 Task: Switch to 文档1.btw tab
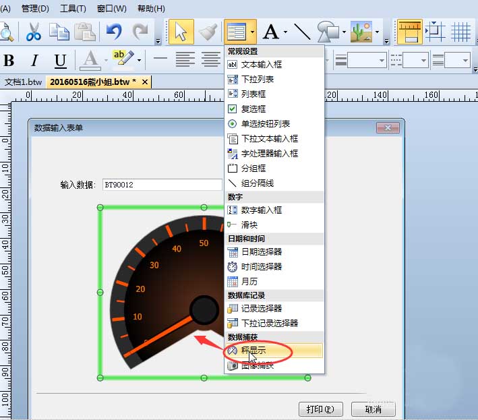pyautogui.click(x=23, y=82)
